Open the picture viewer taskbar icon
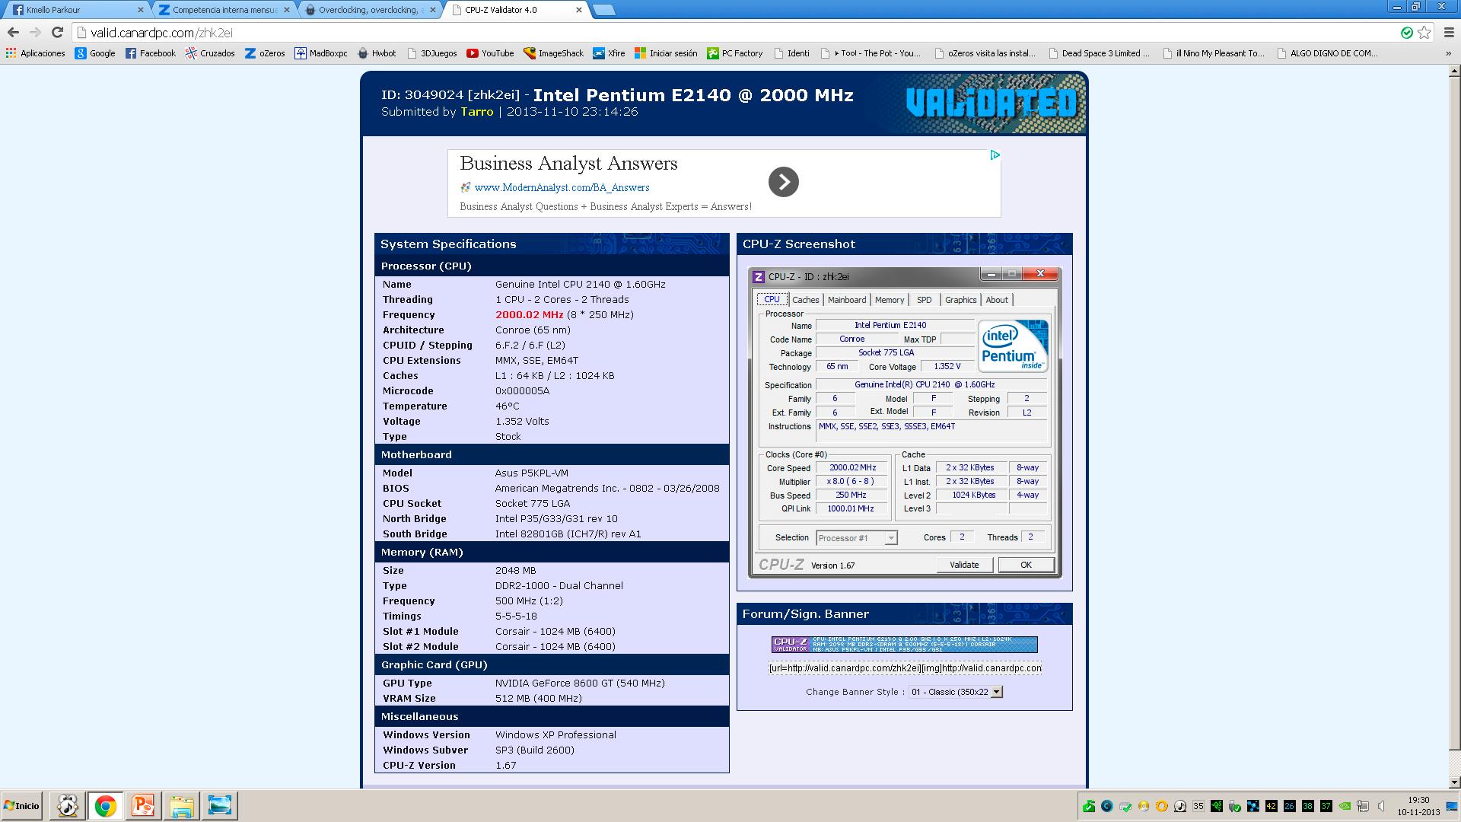This screenshot has height=822, width=1461. (x=219, y=806)
